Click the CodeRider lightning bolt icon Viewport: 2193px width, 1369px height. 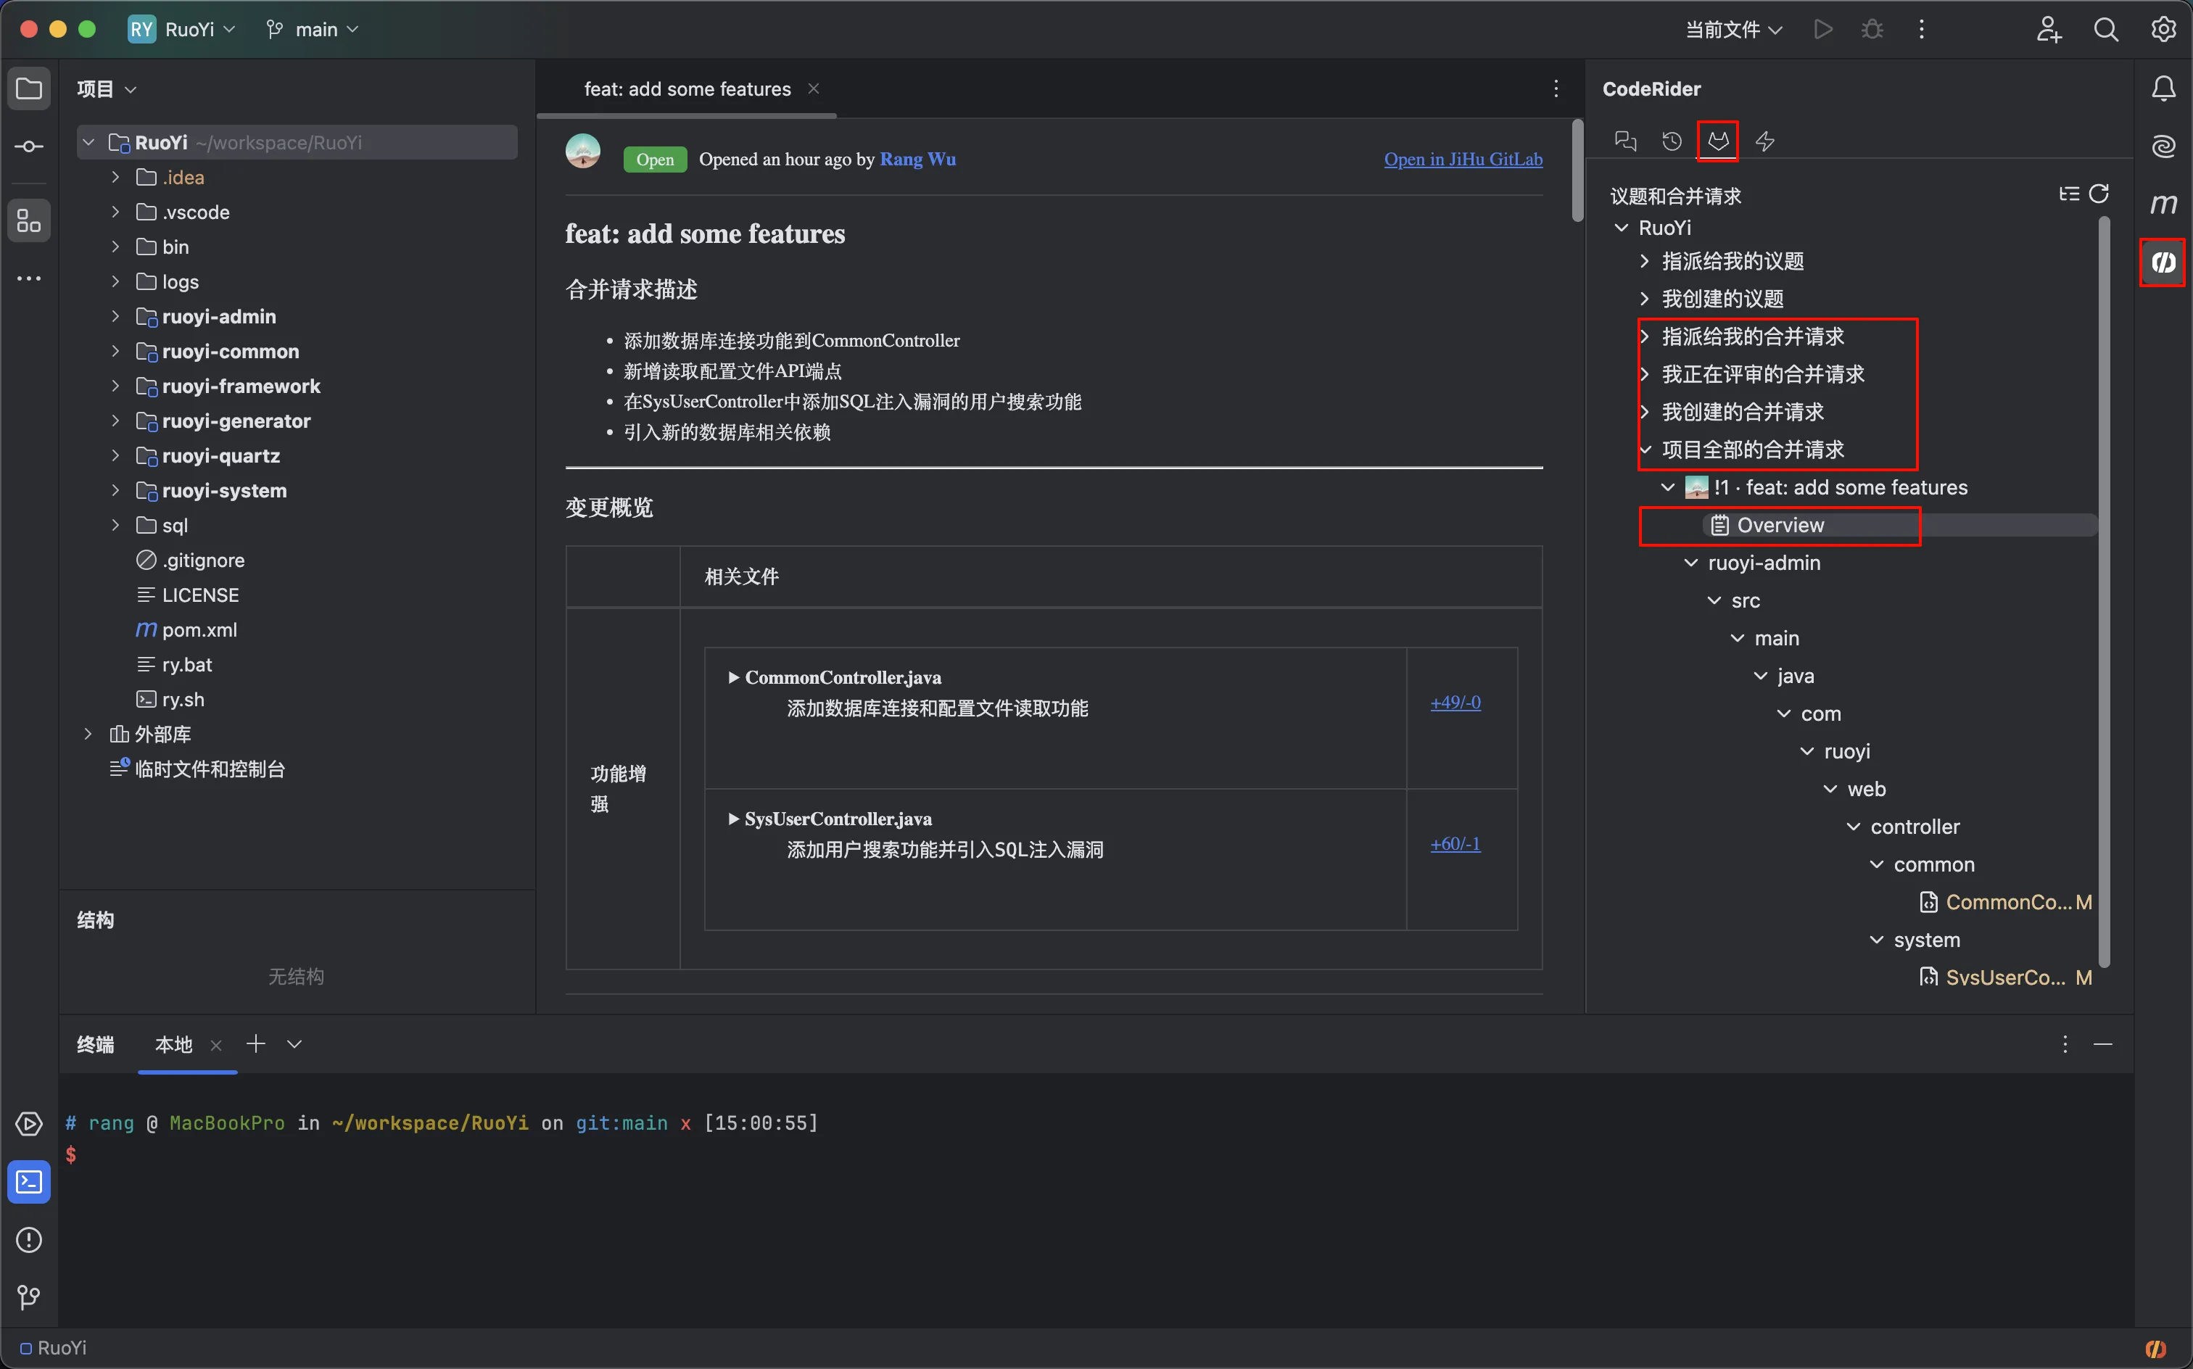point(1764,141)
